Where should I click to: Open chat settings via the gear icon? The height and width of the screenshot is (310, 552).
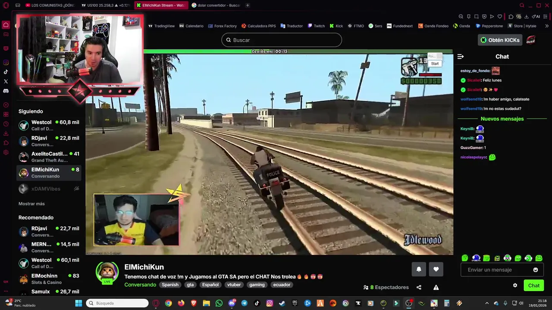pyautogui.click(x=515, y=285)
